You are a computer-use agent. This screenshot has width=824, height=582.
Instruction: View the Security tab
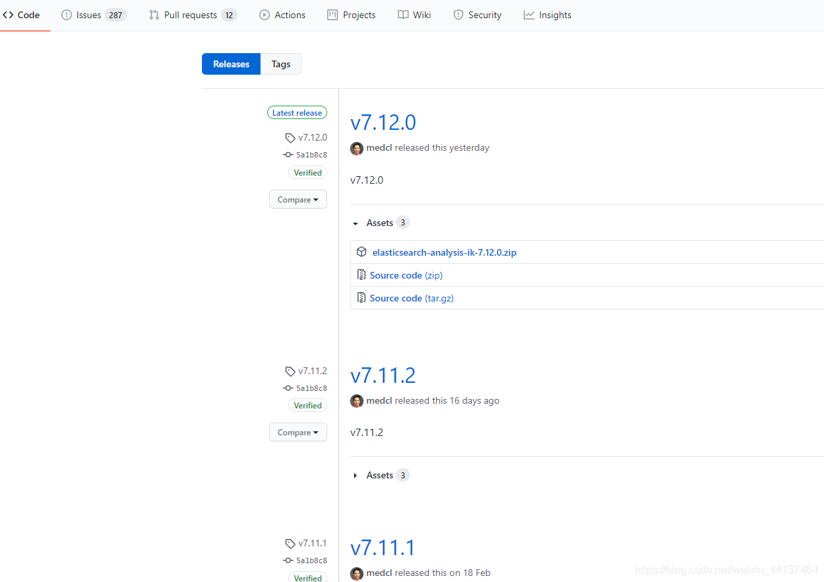[477, 15]
